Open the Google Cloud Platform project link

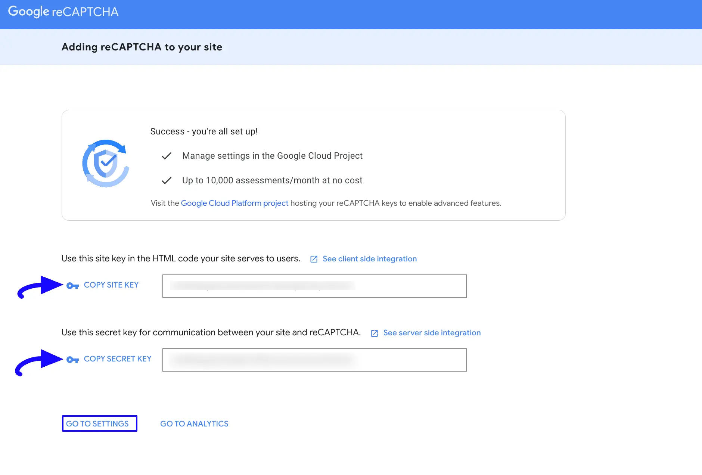click(234, 203)
